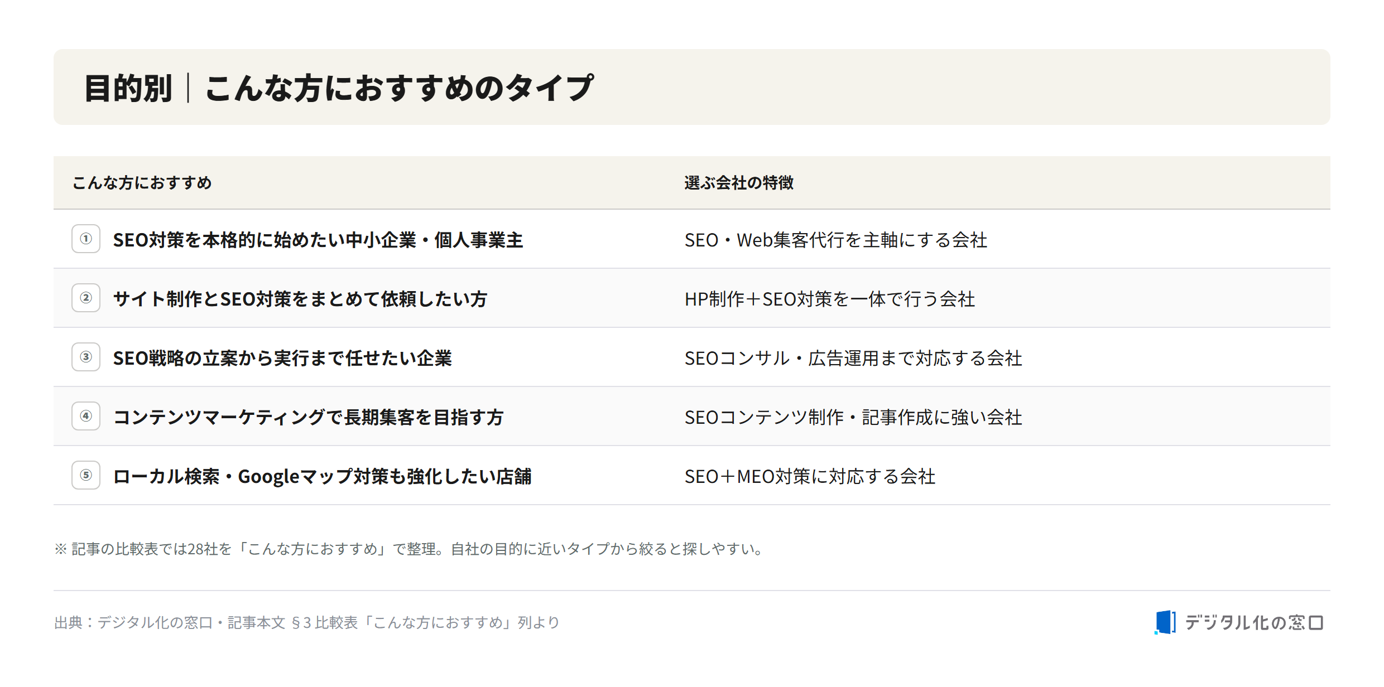Click the circled number 2 badge
1384x687 pixels.
pyautogui.click(x=86, y=298)
